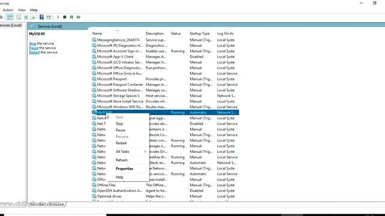This screenshot has height=216, width=385.
Task: Click the gear icon next to Microsoft Storage Spaces
Action: click(94, 95)
